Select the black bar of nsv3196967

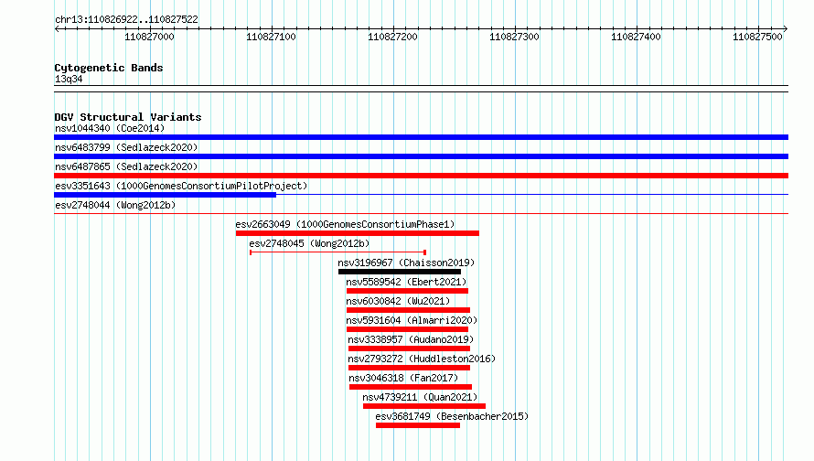[400, 272]
